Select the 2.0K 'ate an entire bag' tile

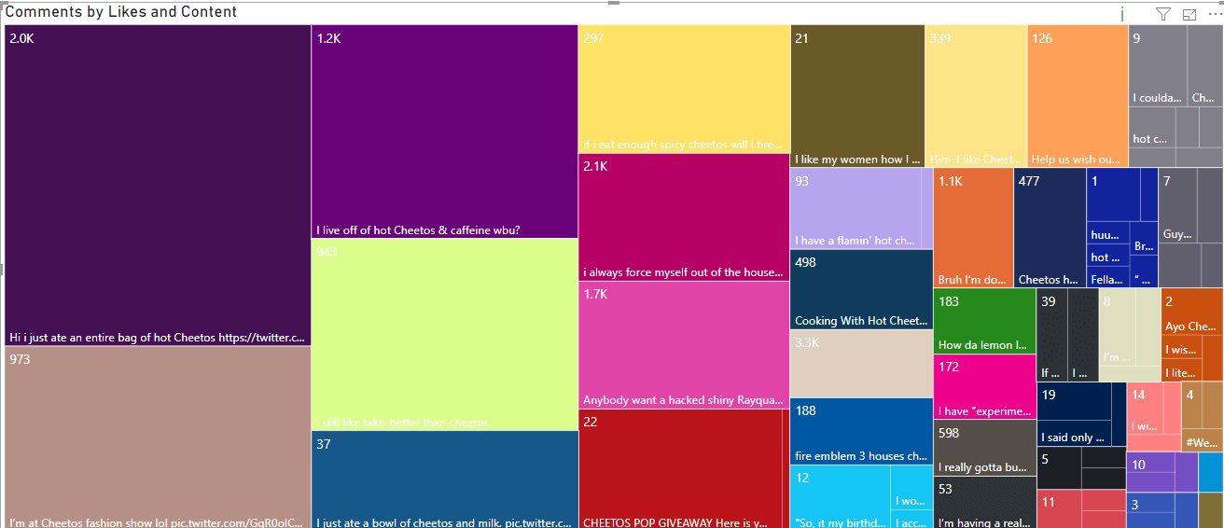tap(158, 186)
